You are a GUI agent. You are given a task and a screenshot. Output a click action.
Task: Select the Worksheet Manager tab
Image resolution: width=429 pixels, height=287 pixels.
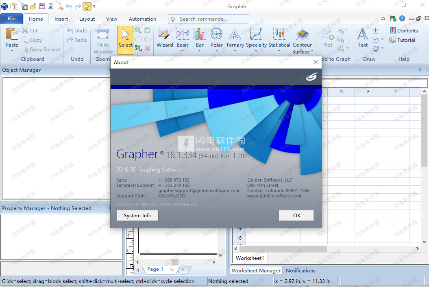click(256, 271)
